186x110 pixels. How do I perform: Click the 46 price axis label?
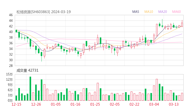(x=11, y=15)
